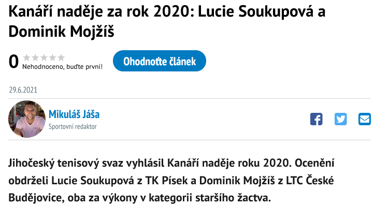Rate article with the first star
The image size is (374, 206).
26,57
